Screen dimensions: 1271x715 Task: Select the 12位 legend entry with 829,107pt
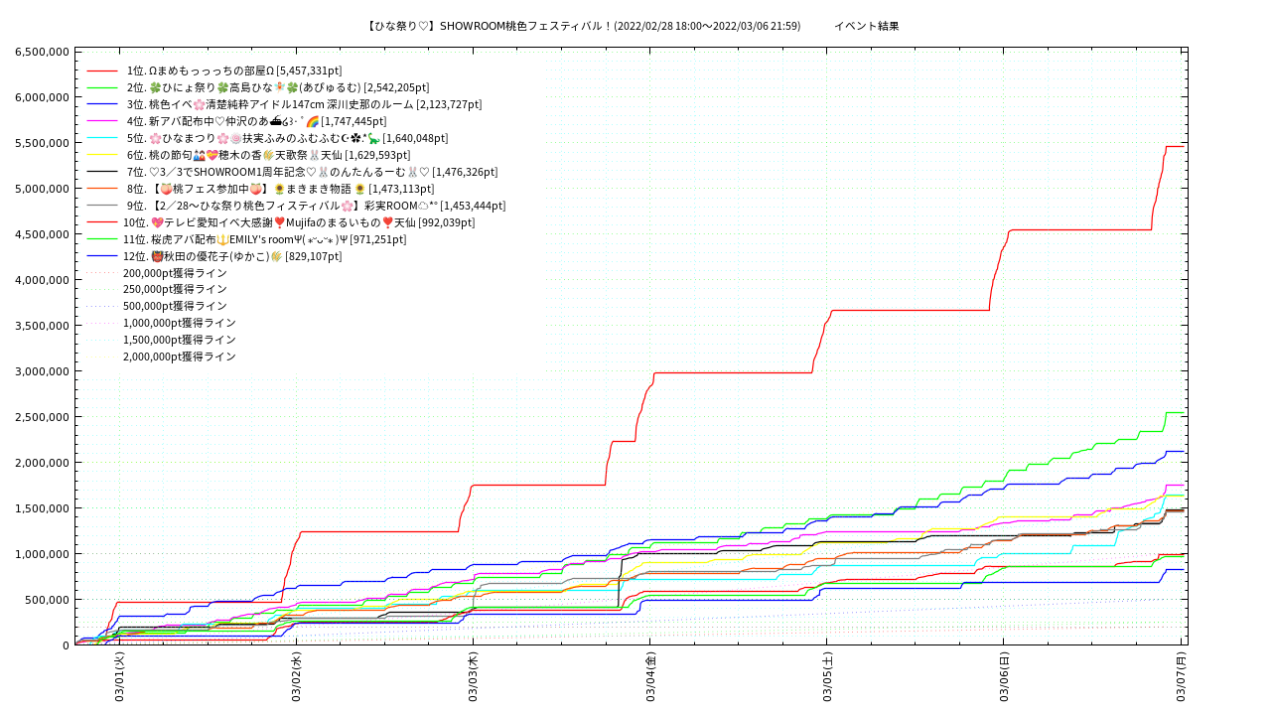pyautogui.click(x=232, y=256)
